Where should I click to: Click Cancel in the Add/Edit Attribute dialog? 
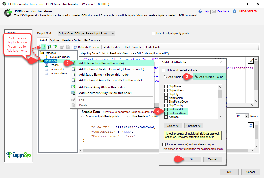pos(213,159)
